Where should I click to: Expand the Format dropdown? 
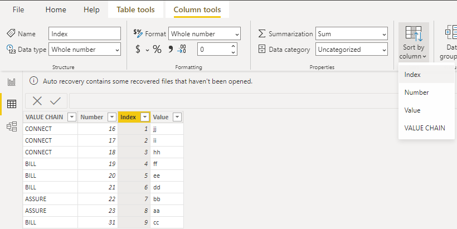coord(205,34)
